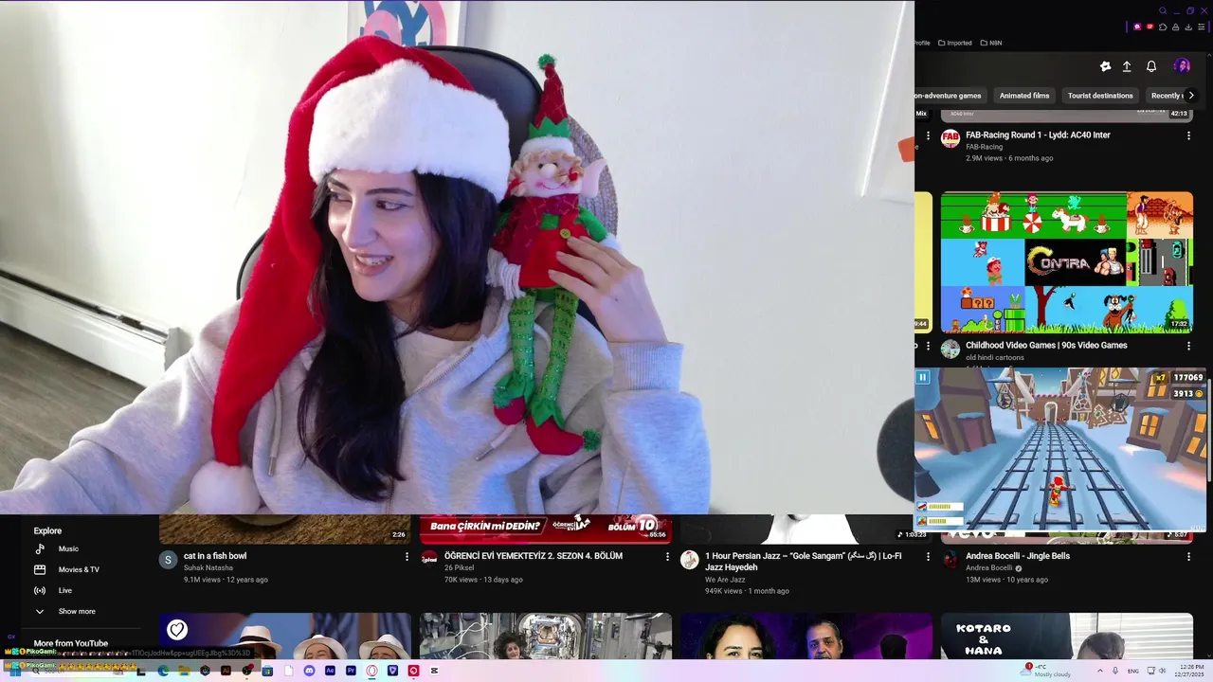
Task: Open options for Persian Jazz video
Action: pos(928,557)
